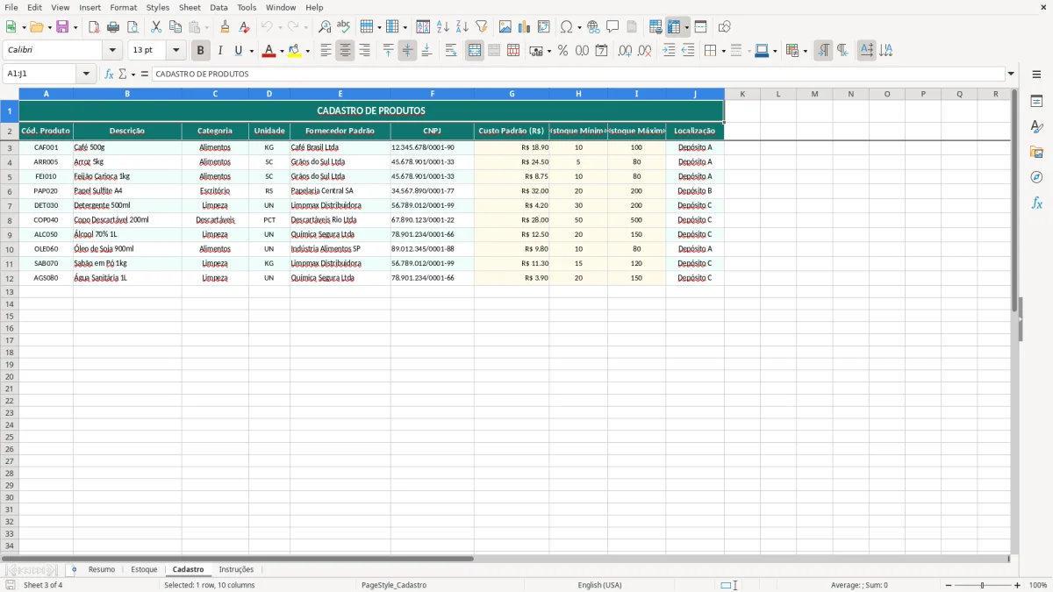
Task: Switch to the Instruções sheet tab
Action: 236,570
